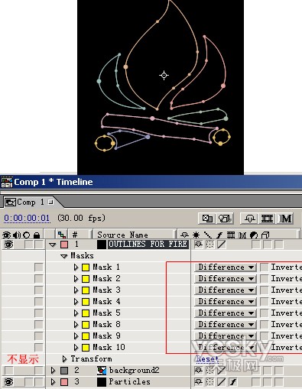Click the label color icon in column header
302x389 pixels.
coord(61,235)
